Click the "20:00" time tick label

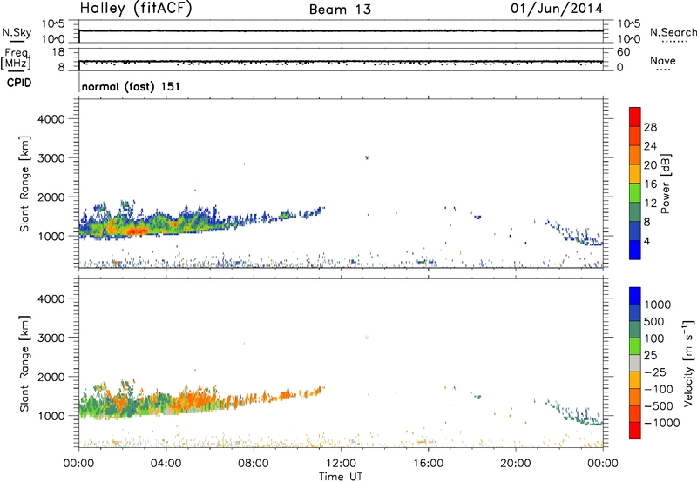click(x=516, y=464)
